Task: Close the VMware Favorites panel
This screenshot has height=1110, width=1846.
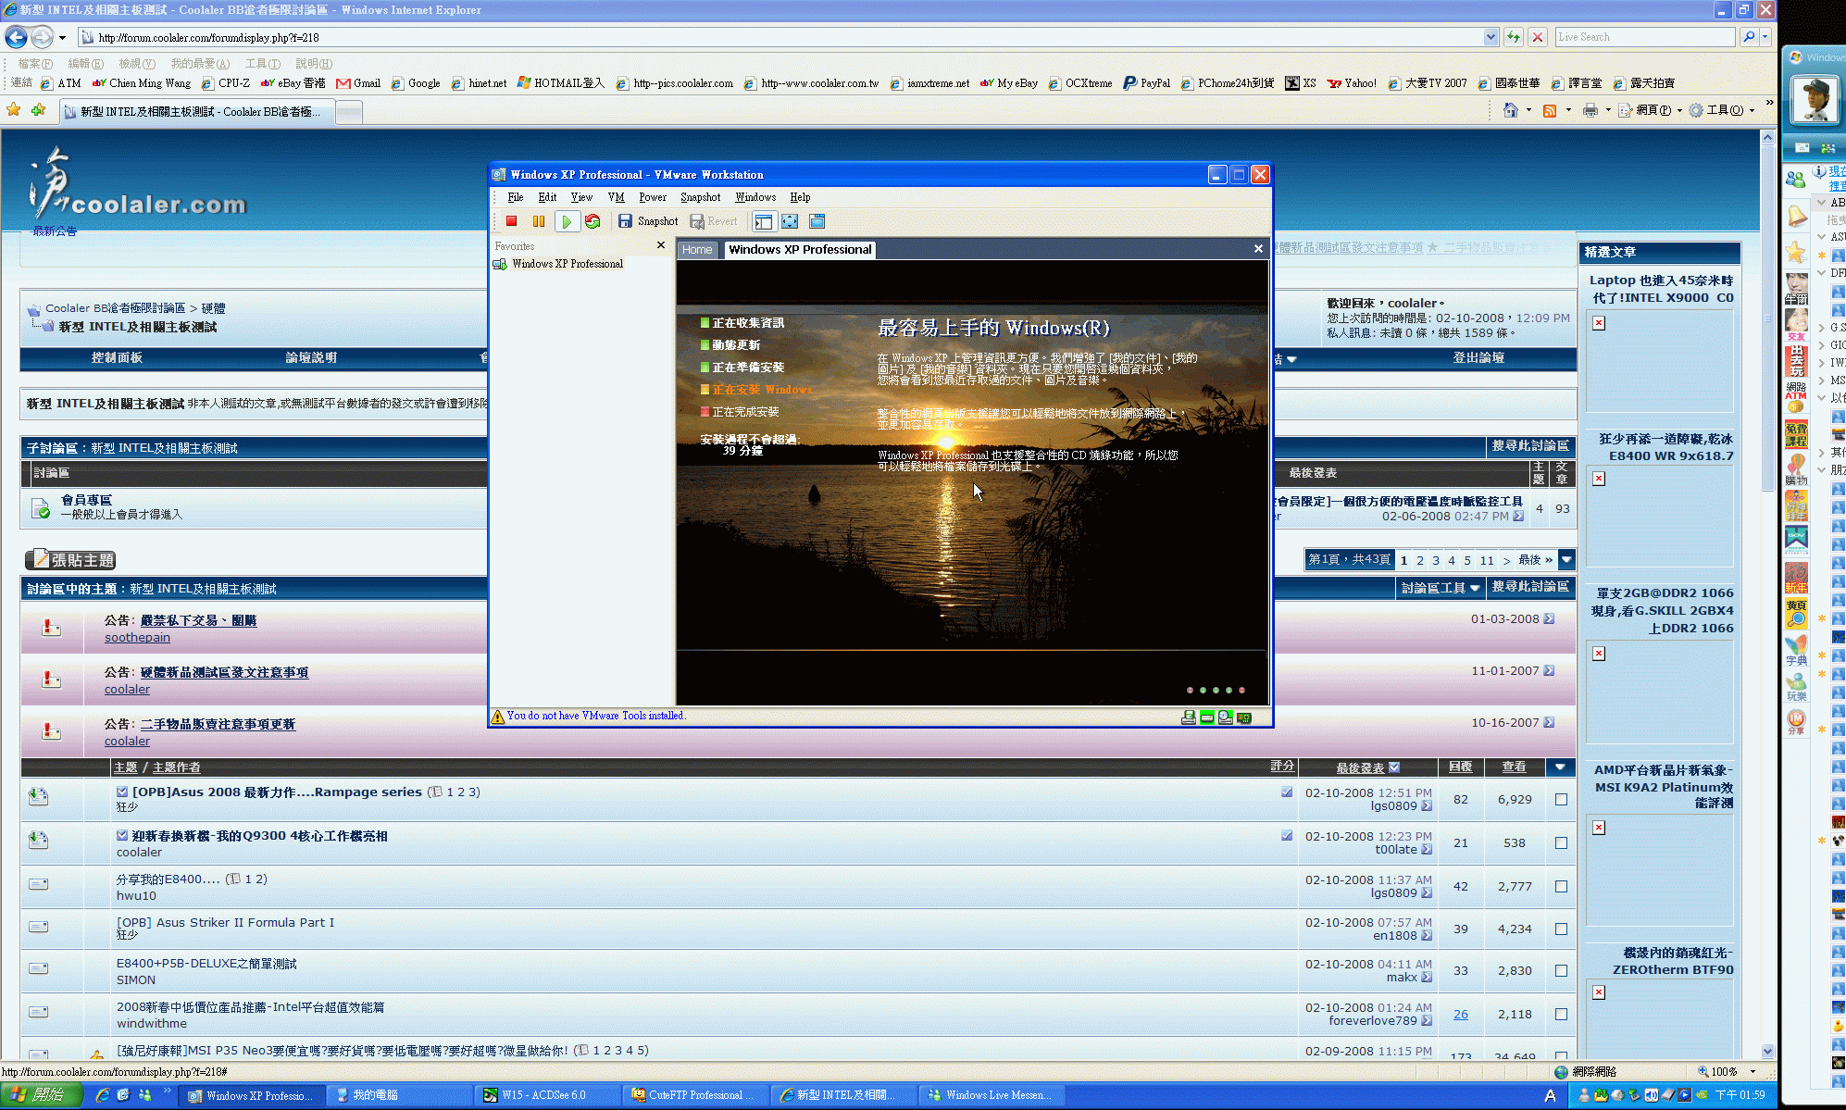Action: click(661, 245)
